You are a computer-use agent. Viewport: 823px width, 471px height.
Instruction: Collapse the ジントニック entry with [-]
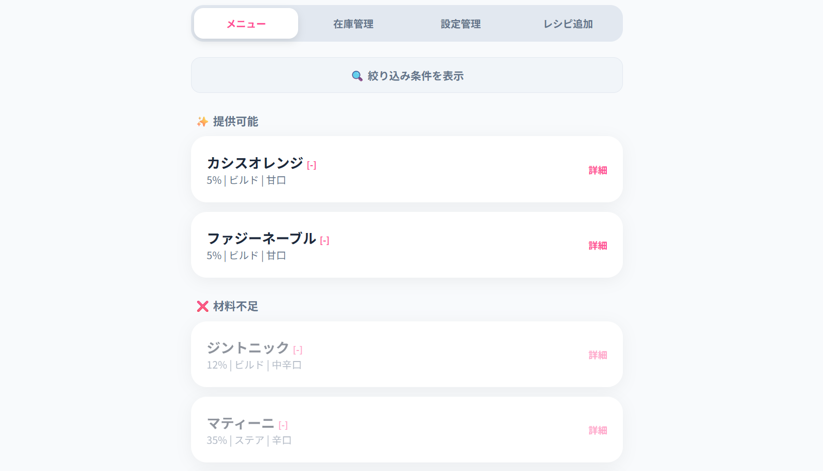click(298, 349)
